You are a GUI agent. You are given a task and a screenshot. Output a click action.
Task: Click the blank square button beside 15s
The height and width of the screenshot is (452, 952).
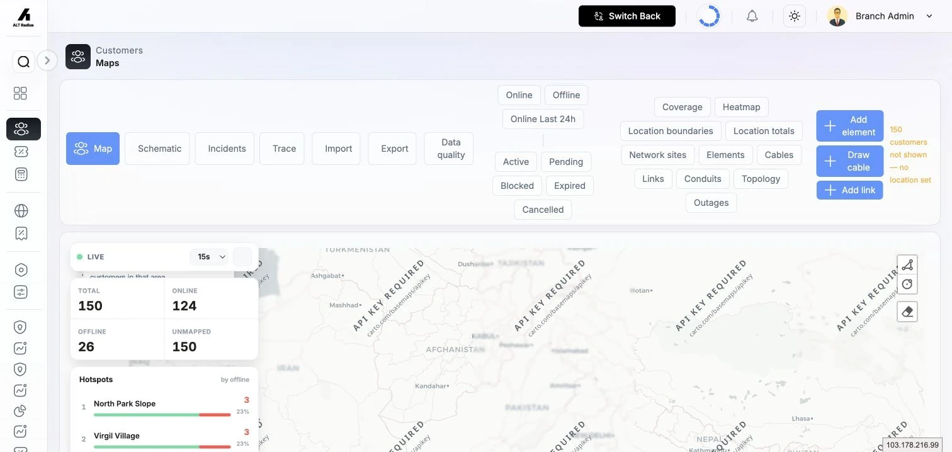[x=242, y=257]
